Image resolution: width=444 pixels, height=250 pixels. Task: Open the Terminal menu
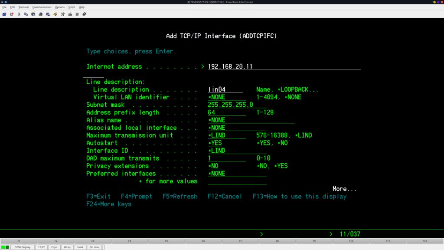click(23, 7)
